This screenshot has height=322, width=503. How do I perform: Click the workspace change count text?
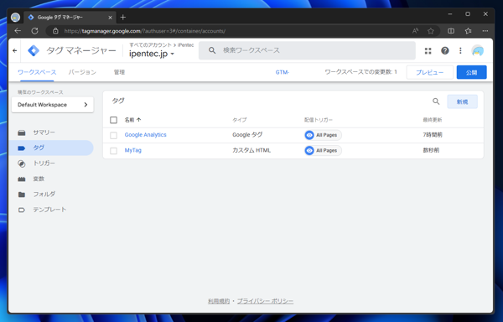pos(360,72)
